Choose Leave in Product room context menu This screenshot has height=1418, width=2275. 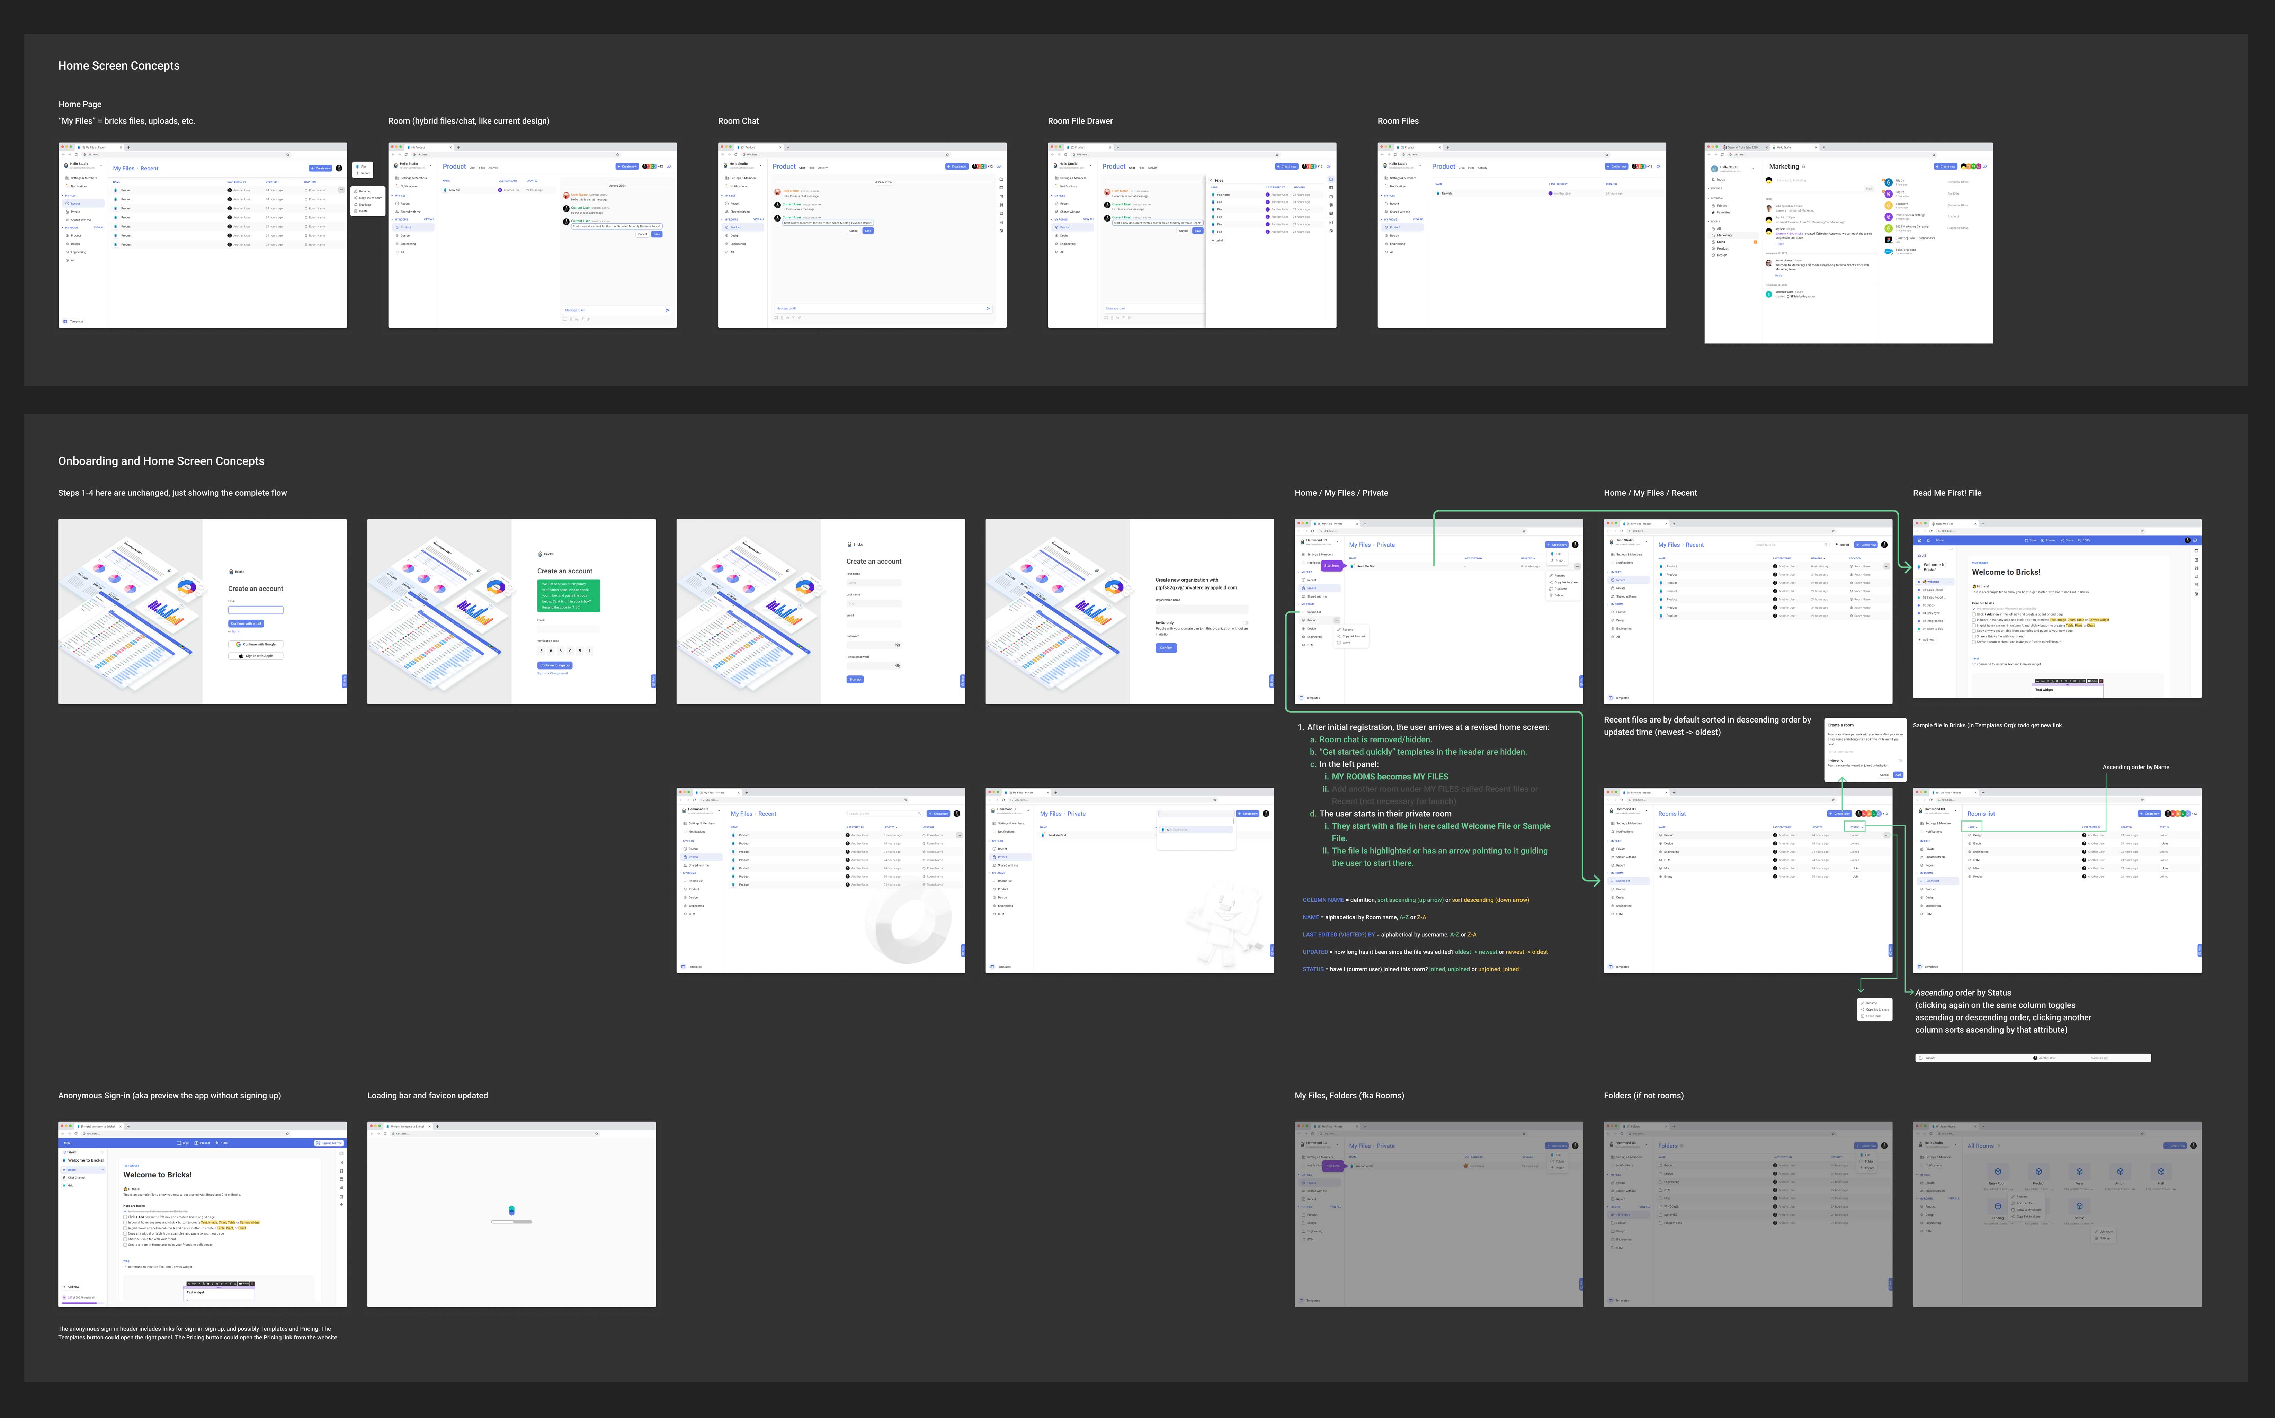(x=1344, y=643)
